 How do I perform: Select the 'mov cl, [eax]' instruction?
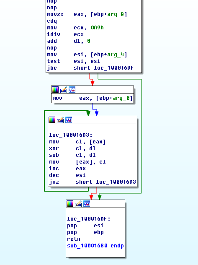pos(77,142)
